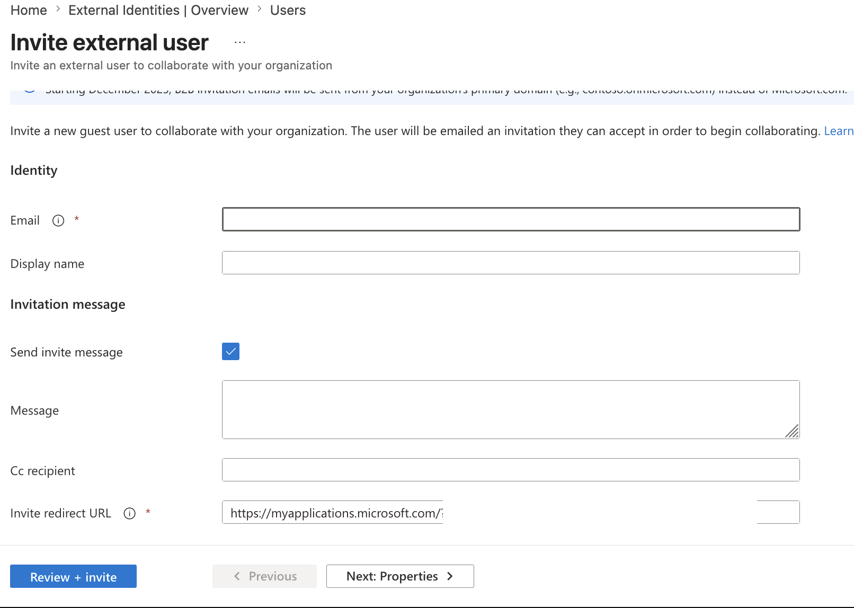Focus the Email input field
The image size is (854, 608).
tap(511, 219)
